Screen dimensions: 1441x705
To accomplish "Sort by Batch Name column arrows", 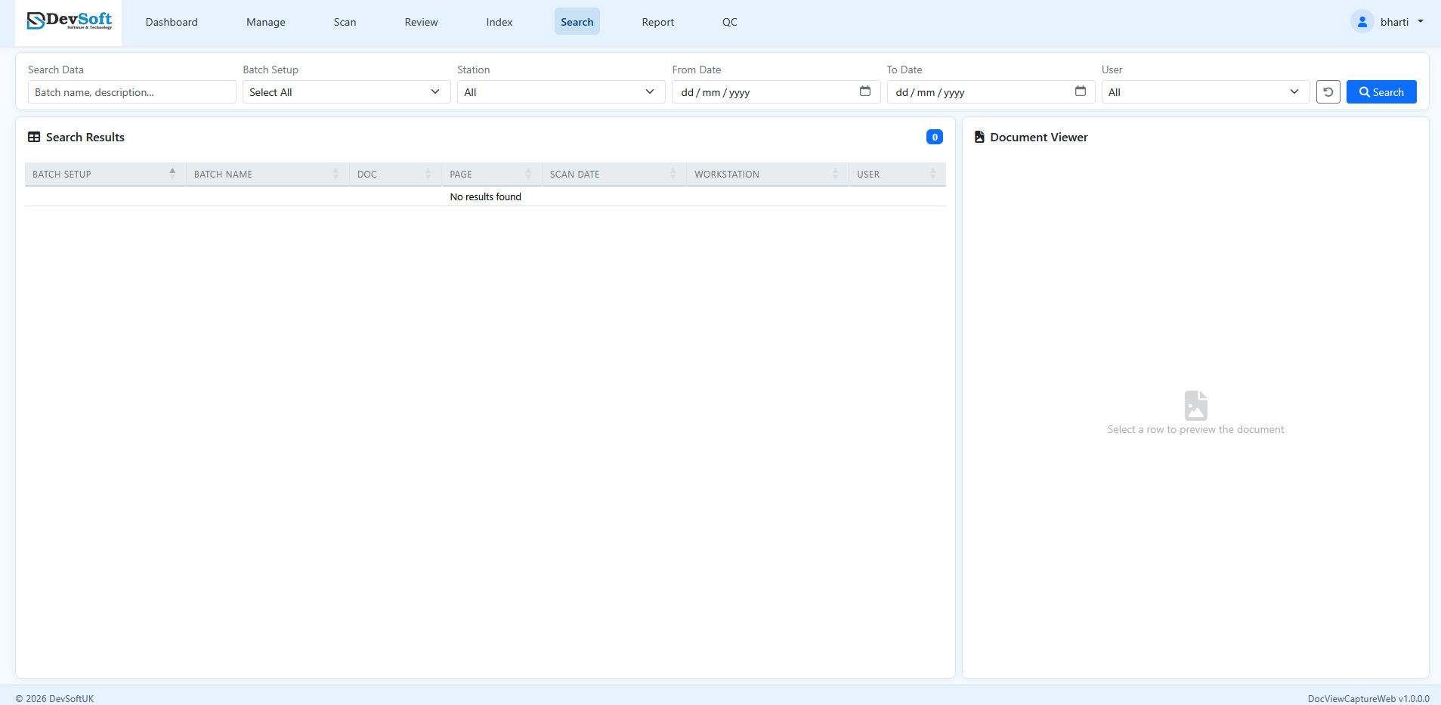I will (x=336, y=174).
